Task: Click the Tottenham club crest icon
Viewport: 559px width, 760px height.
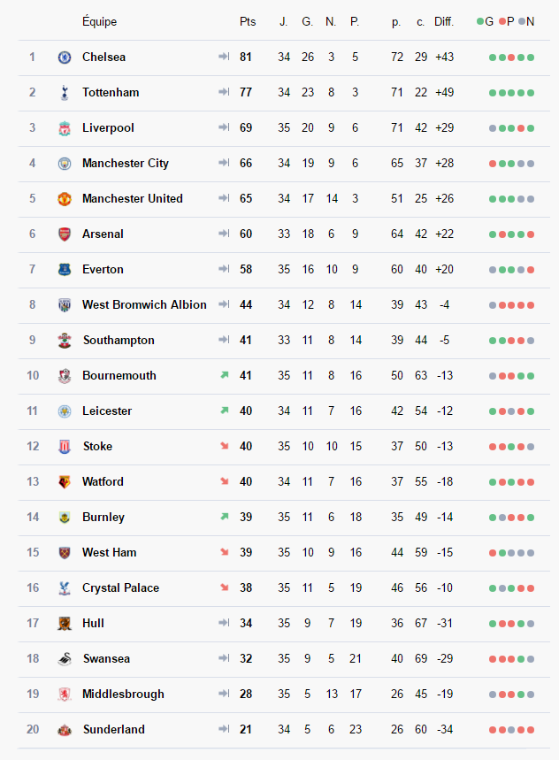Action: tap(65, 93)
